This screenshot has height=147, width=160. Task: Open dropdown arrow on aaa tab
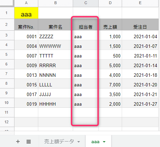tap(104, 142)
